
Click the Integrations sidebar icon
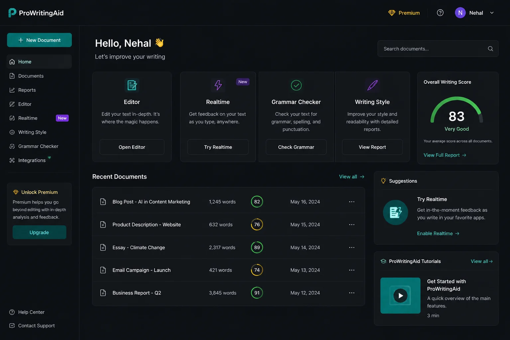[12, 160]
